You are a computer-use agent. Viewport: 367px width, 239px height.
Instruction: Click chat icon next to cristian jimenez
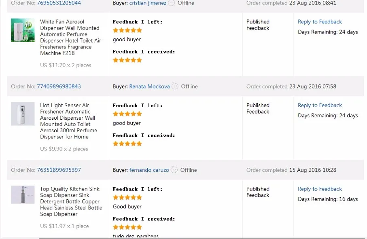click(x=172, y=3)
